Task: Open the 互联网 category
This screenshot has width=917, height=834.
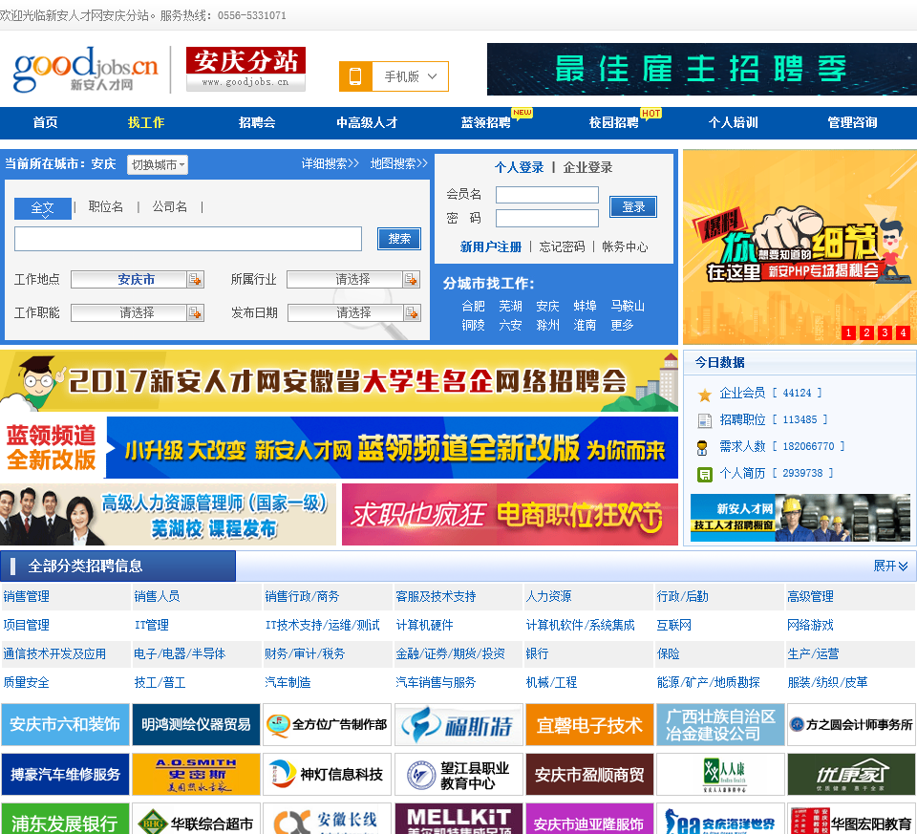Action: pyautogui.click(x=673, y=625)
